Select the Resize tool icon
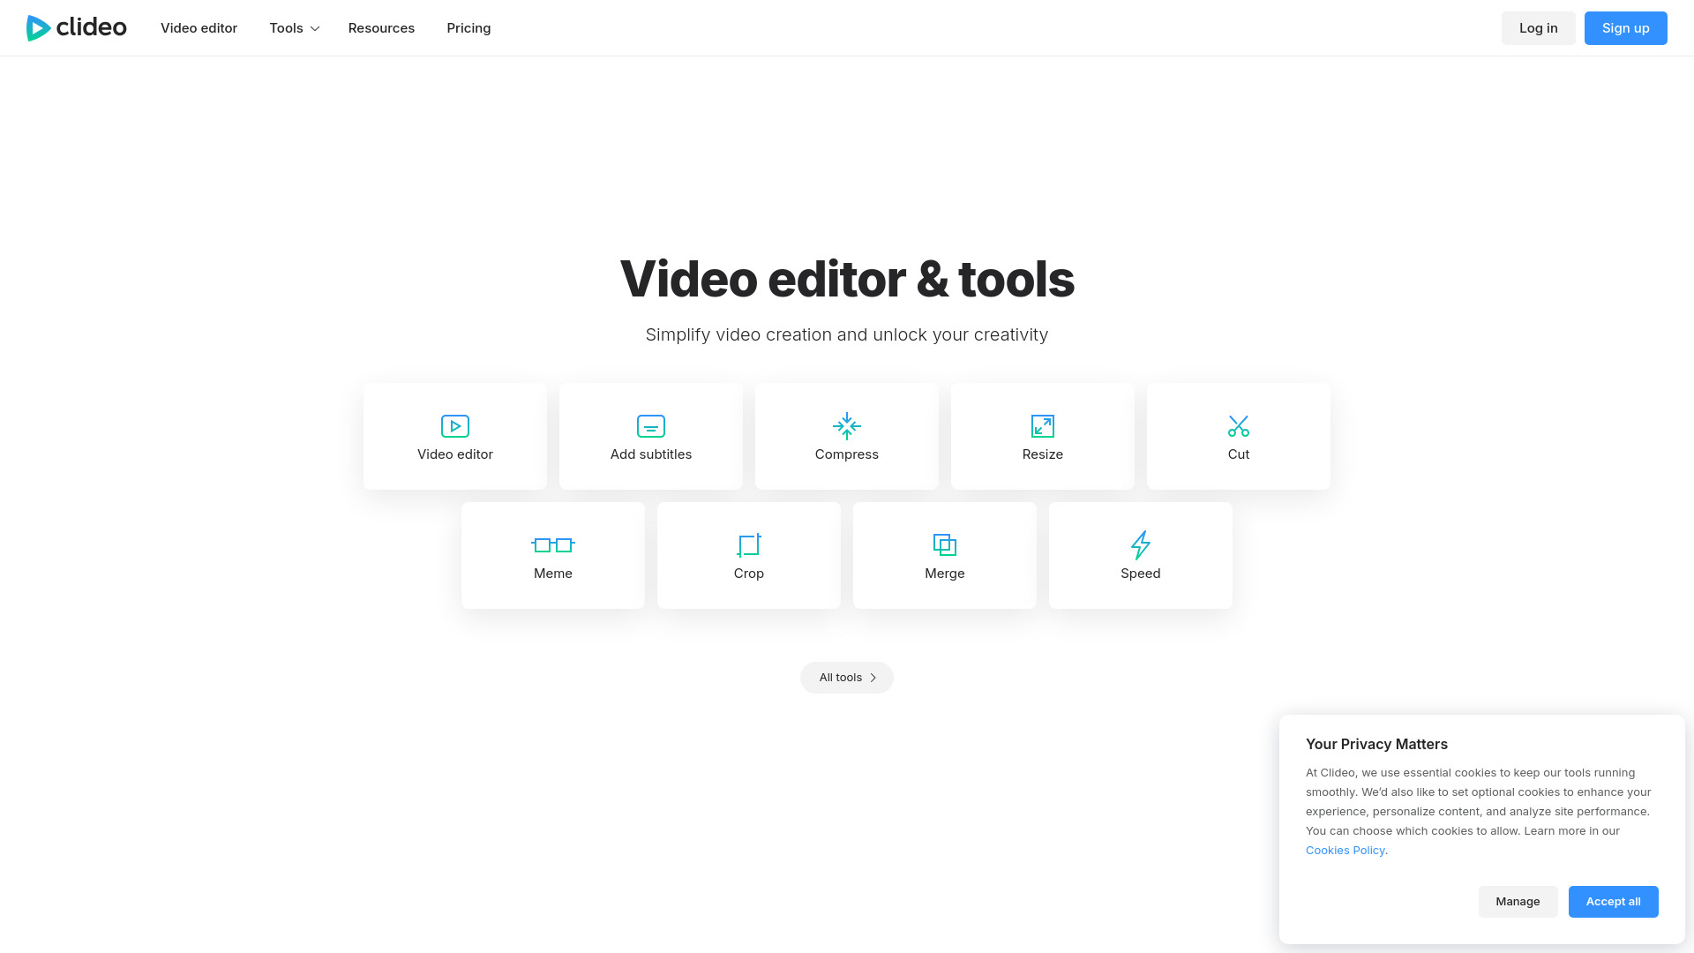The height and width of the screenshot is (953, 1694). tap(1042, 425)
